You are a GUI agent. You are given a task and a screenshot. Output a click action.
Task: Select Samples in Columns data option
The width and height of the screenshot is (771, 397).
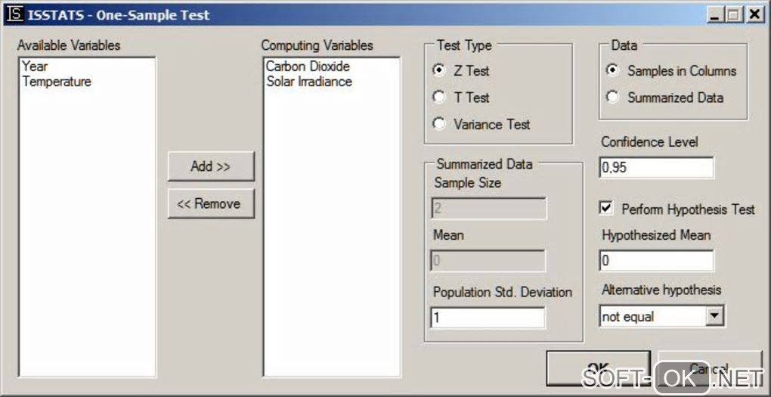tap(612, 70)
